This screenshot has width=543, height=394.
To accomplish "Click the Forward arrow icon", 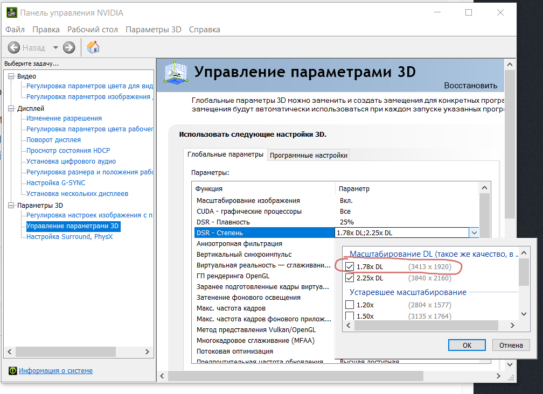I will [x=69, y=47].
